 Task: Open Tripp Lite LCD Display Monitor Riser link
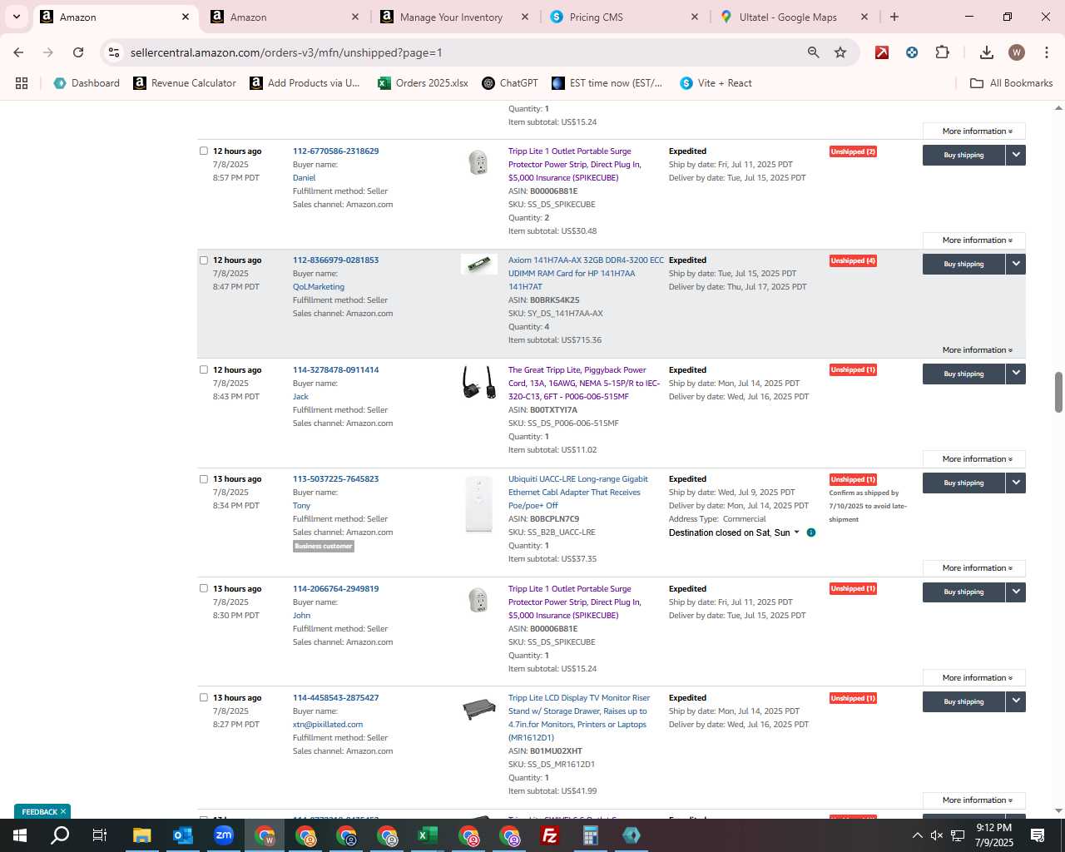coord(579,717)
